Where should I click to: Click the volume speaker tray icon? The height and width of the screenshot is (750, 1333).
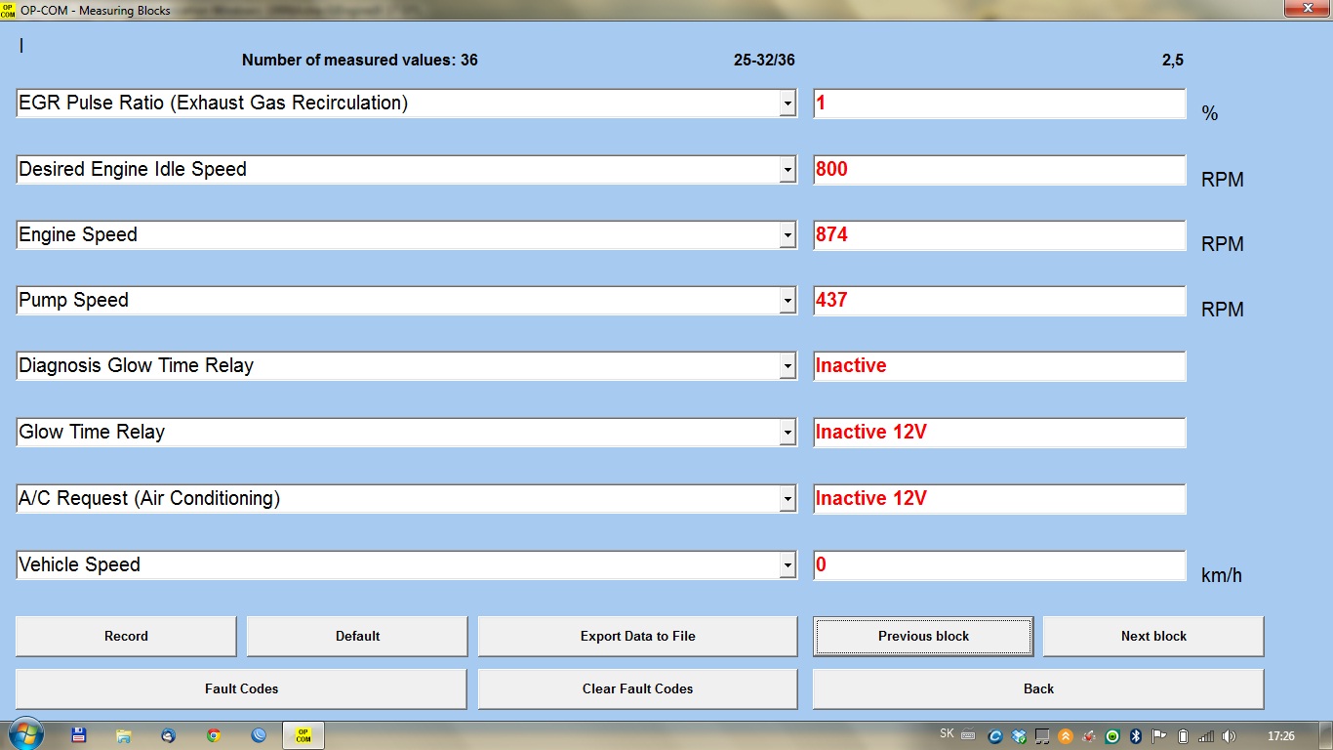(x=1229, y=736)
